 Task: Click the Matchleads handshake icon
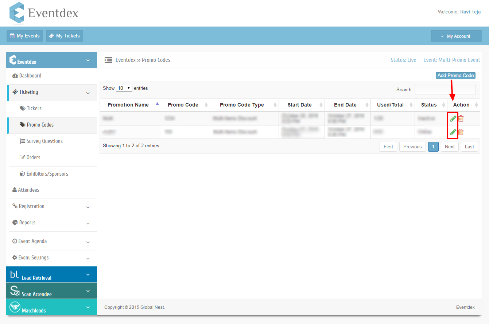point(15,307)
